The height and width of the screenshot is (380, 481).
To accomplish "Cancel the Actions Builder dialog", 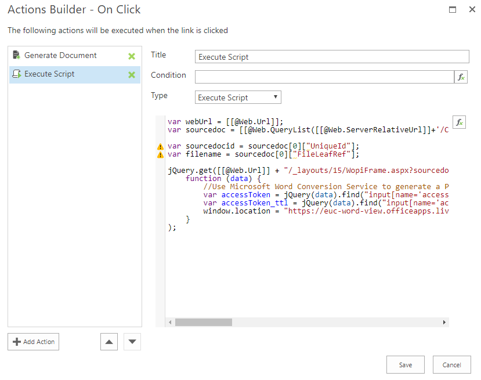I will pos(451,365).
